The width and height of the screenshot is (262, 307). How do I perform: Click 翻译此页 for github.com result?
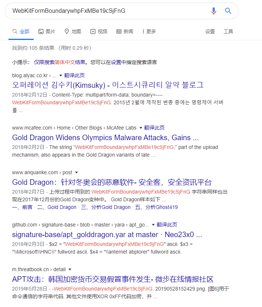click(x=167, y=225)
